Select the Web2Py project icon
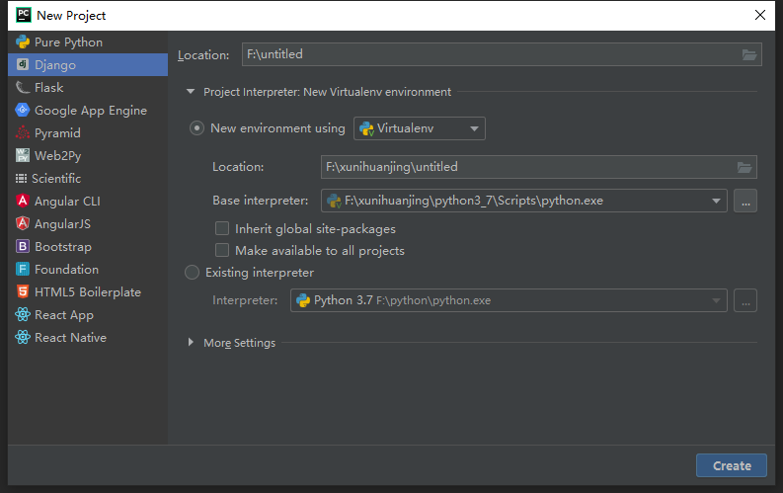 (x=23, y=155)
